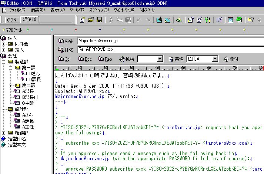
Task: Click the tools configuration icon
Action: pyautogui.click(x=208, y=20)
